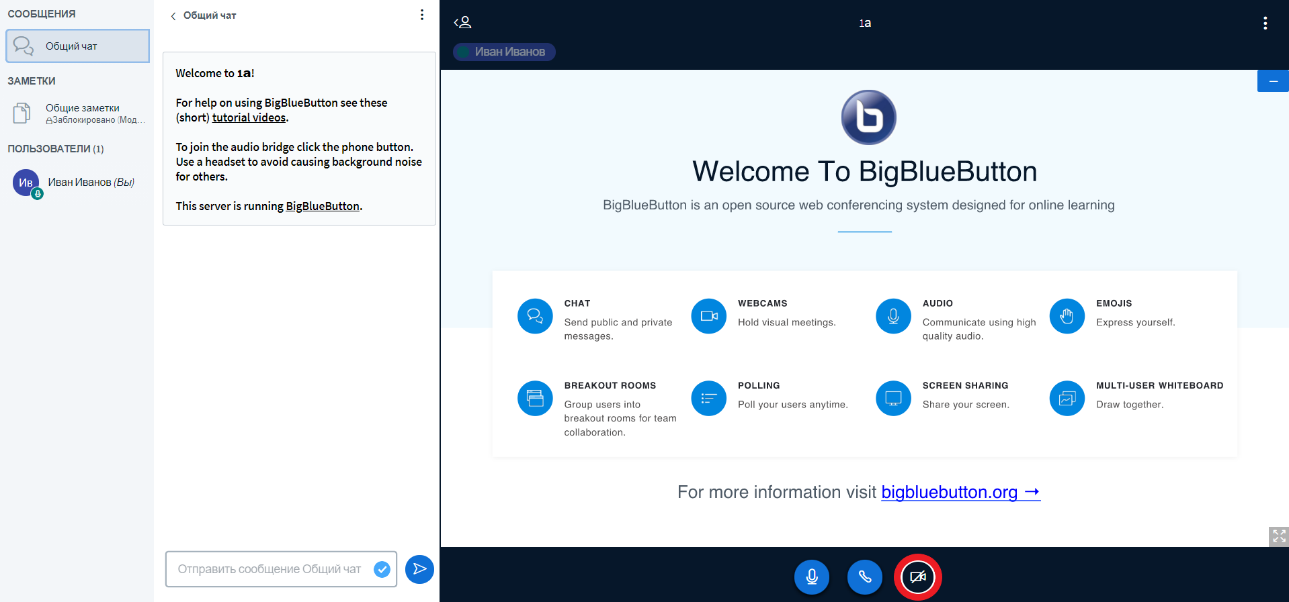Open the meeting options menu top right
The height and width of the screenshot is (602, 1289).
click(1265, 23)
